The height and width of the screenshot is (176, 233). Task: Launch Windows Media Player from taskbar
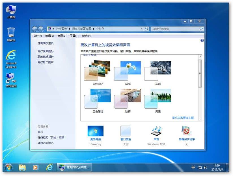[x=35, y=168]
